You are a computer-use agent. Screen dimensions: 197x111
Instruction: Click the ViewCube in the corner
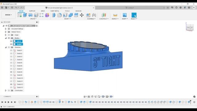click(190, 27)
